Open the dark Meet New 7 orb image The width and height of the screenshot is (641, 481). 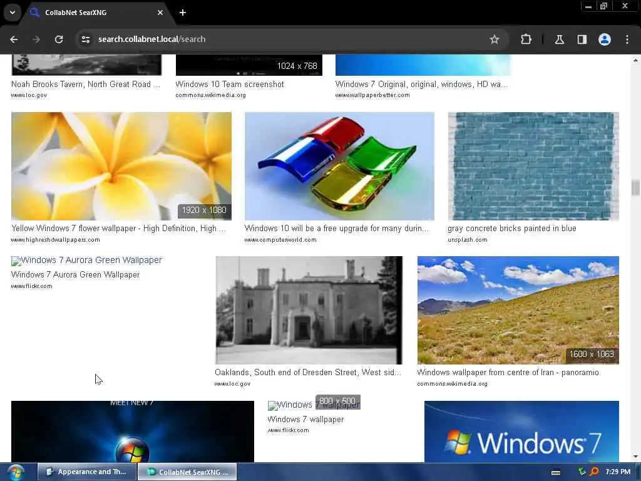133,432
